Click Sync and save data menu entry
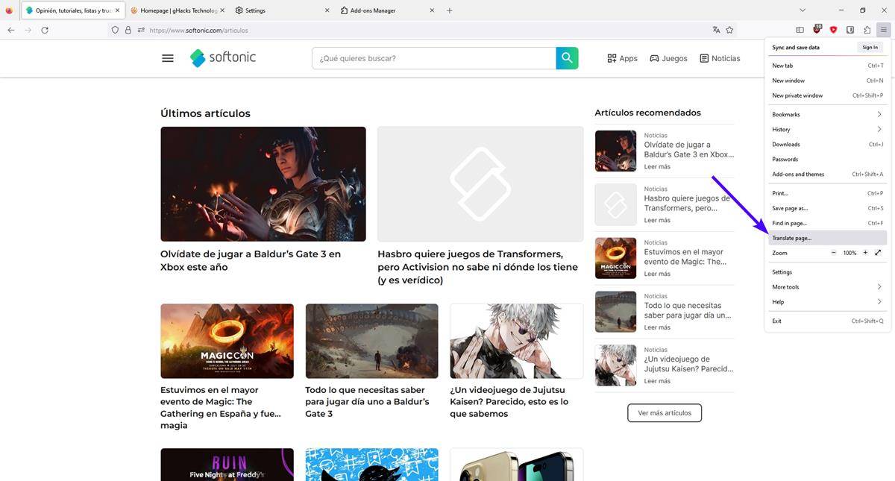The height and width of the screenshot is (481, 895). 796,47
